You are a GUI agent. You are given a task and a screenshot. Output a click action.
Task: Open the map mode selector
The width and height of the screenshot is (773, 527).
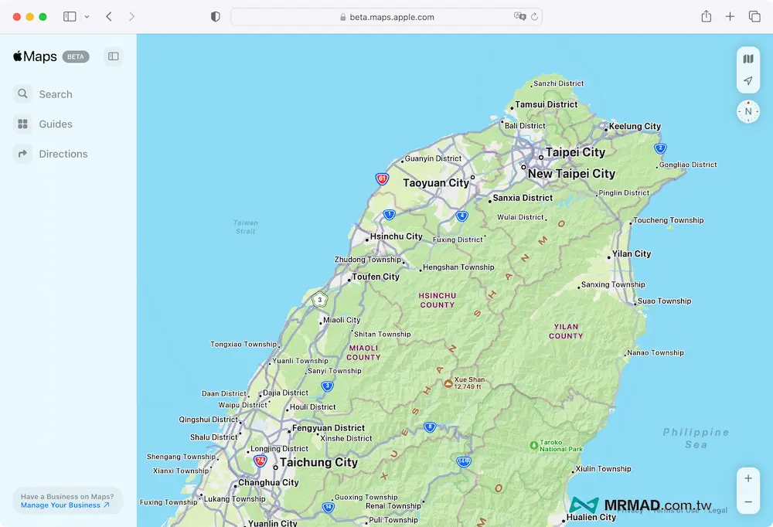(x=747, y=59)
